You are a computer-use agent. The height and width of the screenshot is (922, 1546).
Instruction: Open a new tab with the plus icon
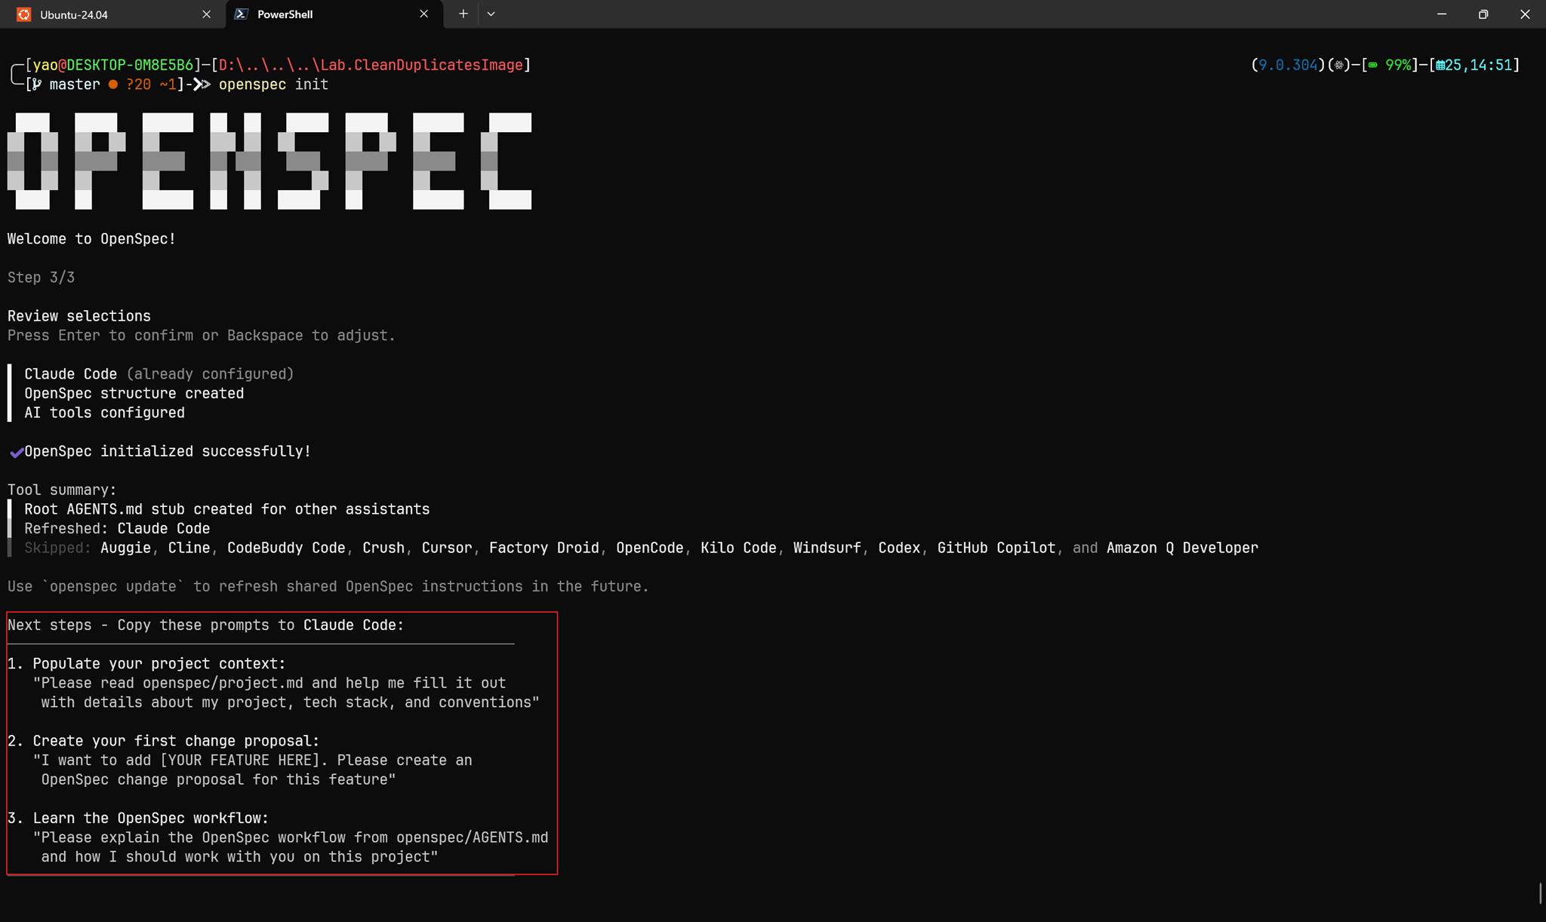(x=463, y=14)
